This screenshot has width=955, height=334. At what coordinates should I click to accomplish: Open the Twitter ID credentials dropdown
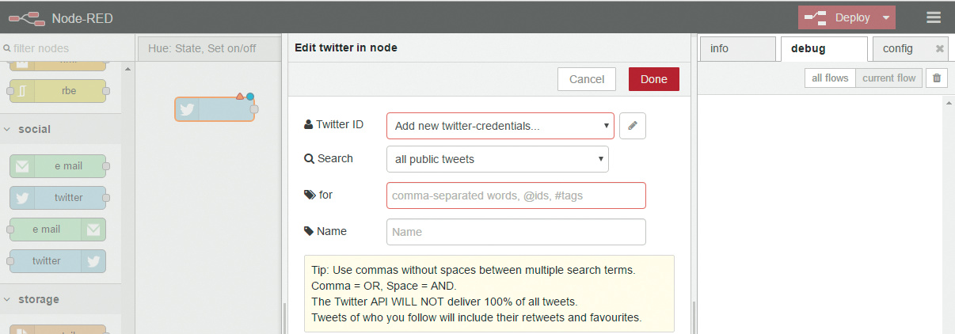(x=500, y=126)
